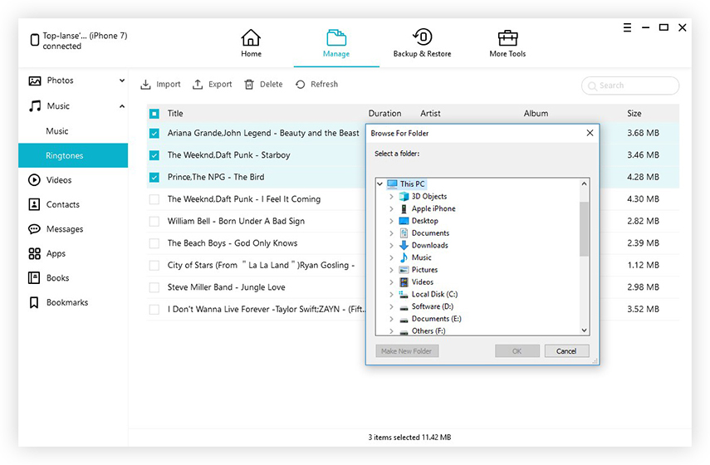
Task: Expand the Desktop folder arrow
Action: 391,221
